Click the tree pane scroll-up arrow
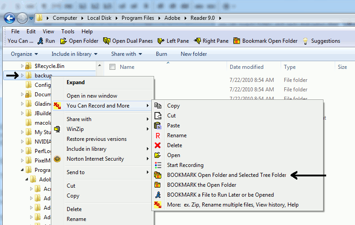 point(100,65)
